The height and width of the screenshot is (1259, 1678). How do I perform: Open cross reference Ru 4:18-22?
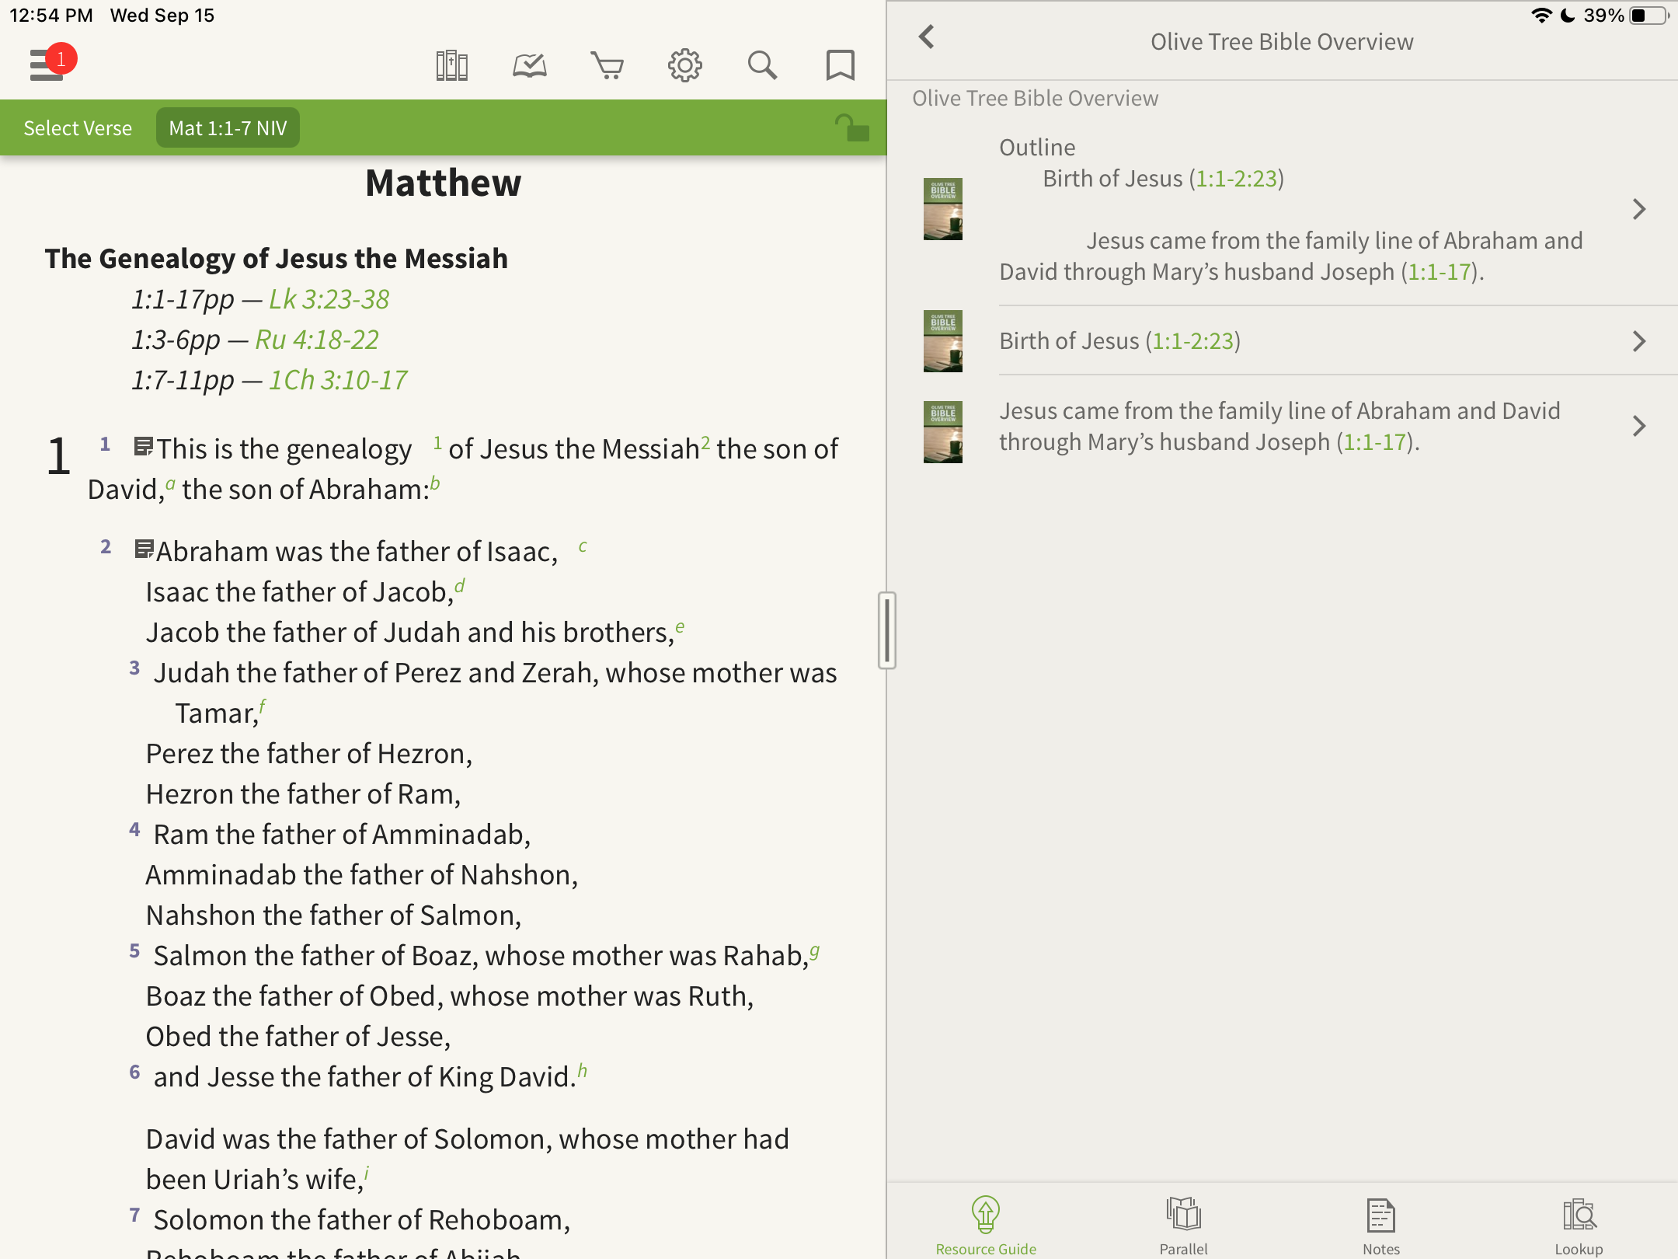click(317, 340)
